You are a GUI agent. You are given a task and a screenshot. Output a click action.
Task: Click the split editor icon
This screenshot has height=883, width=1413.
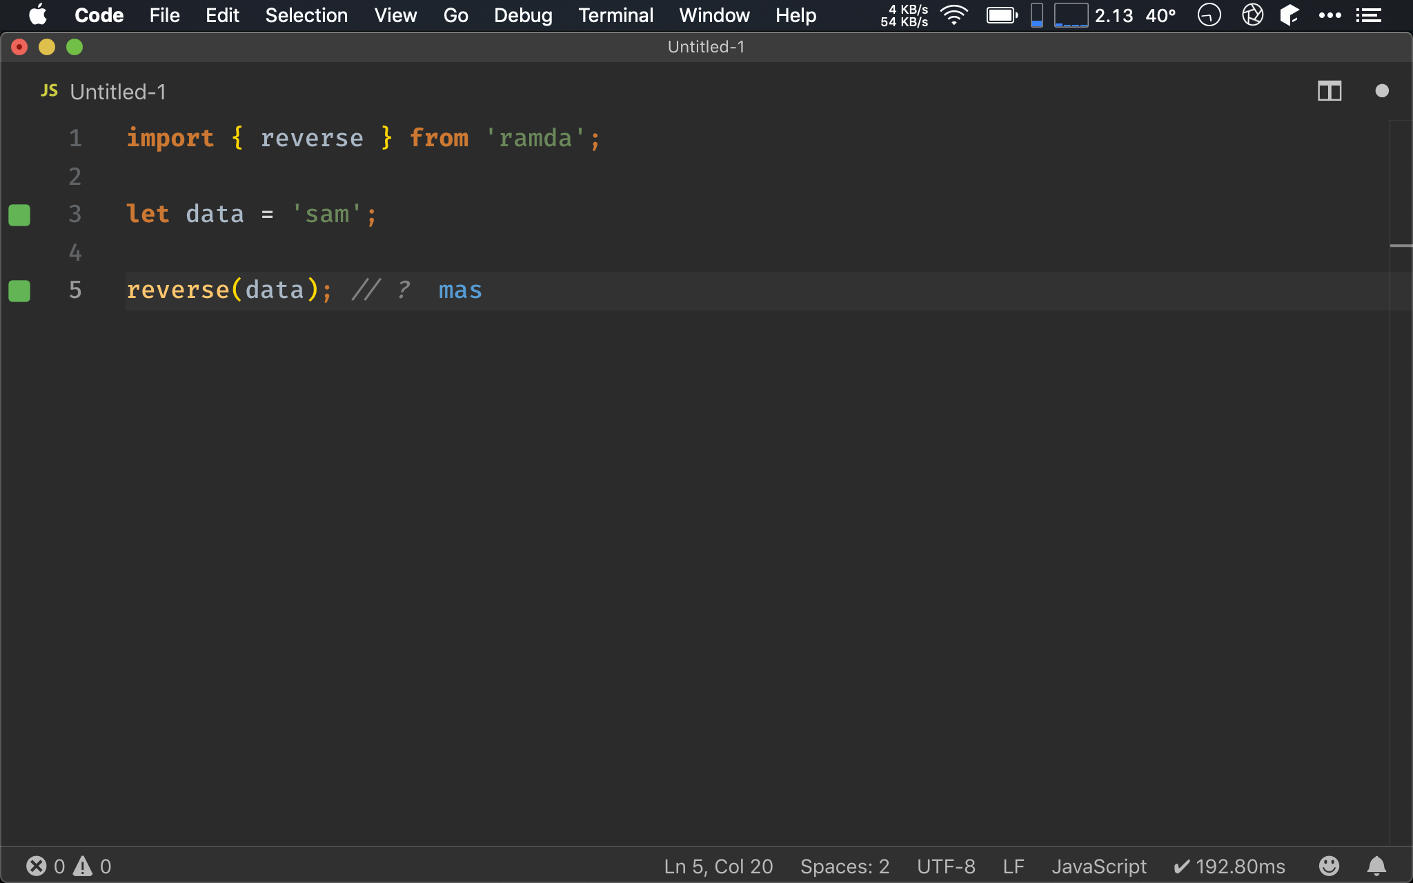pyautogui.click(x=1329, y=91)
